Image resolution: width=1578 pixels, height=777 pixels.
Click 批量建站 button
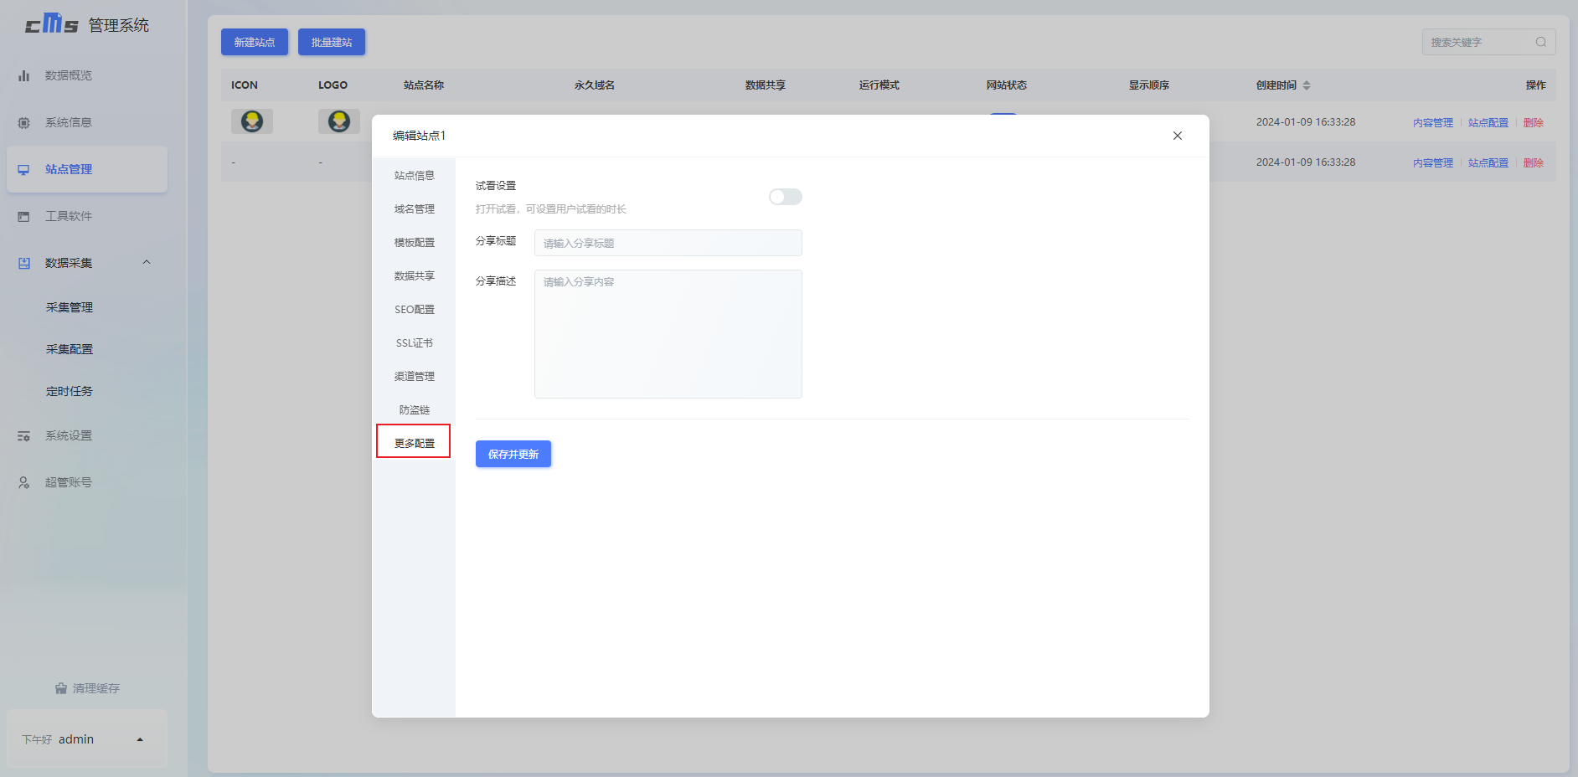pos(332,42)
